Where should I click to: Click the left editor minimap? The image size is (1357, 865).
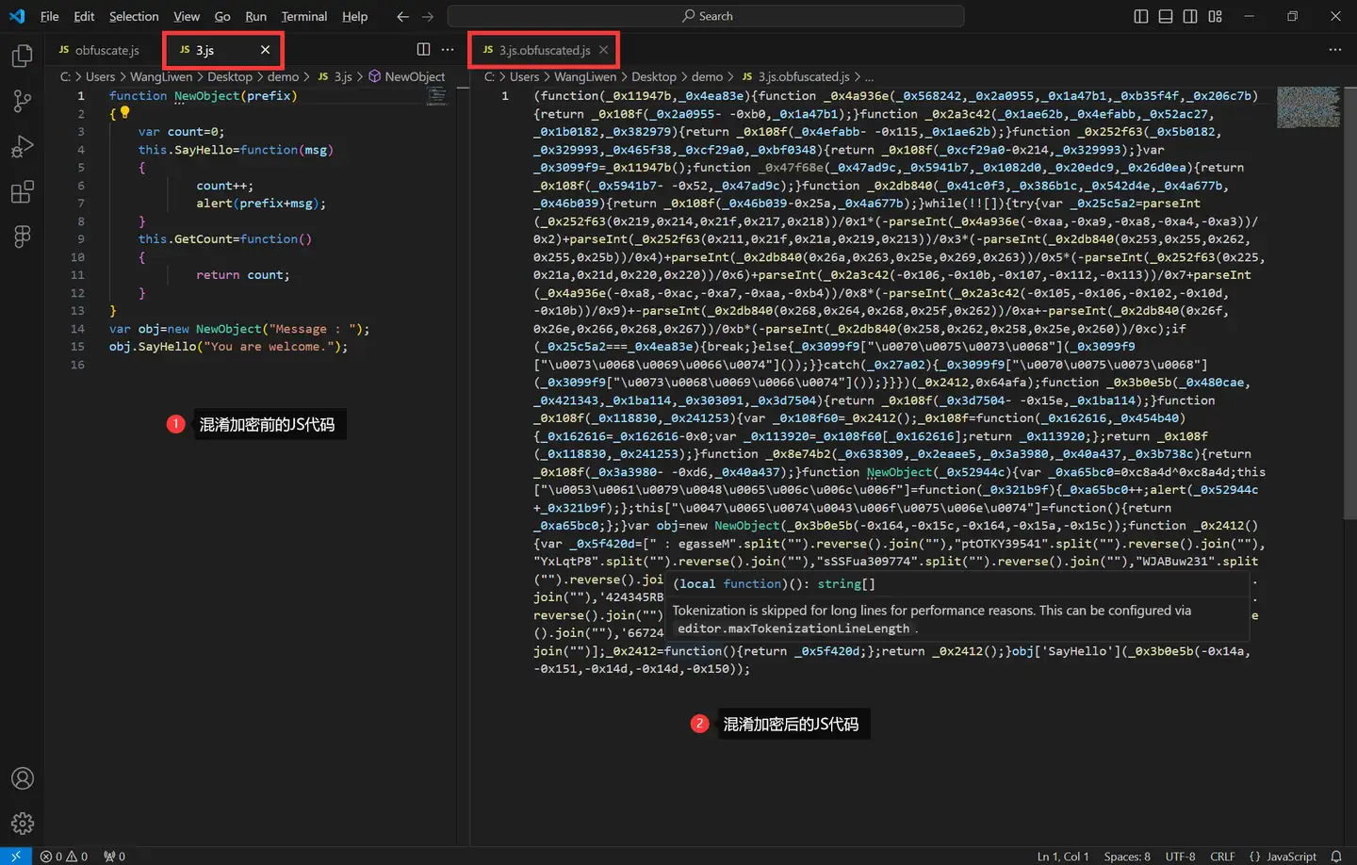pyautogui.click(x=436, y=94)
